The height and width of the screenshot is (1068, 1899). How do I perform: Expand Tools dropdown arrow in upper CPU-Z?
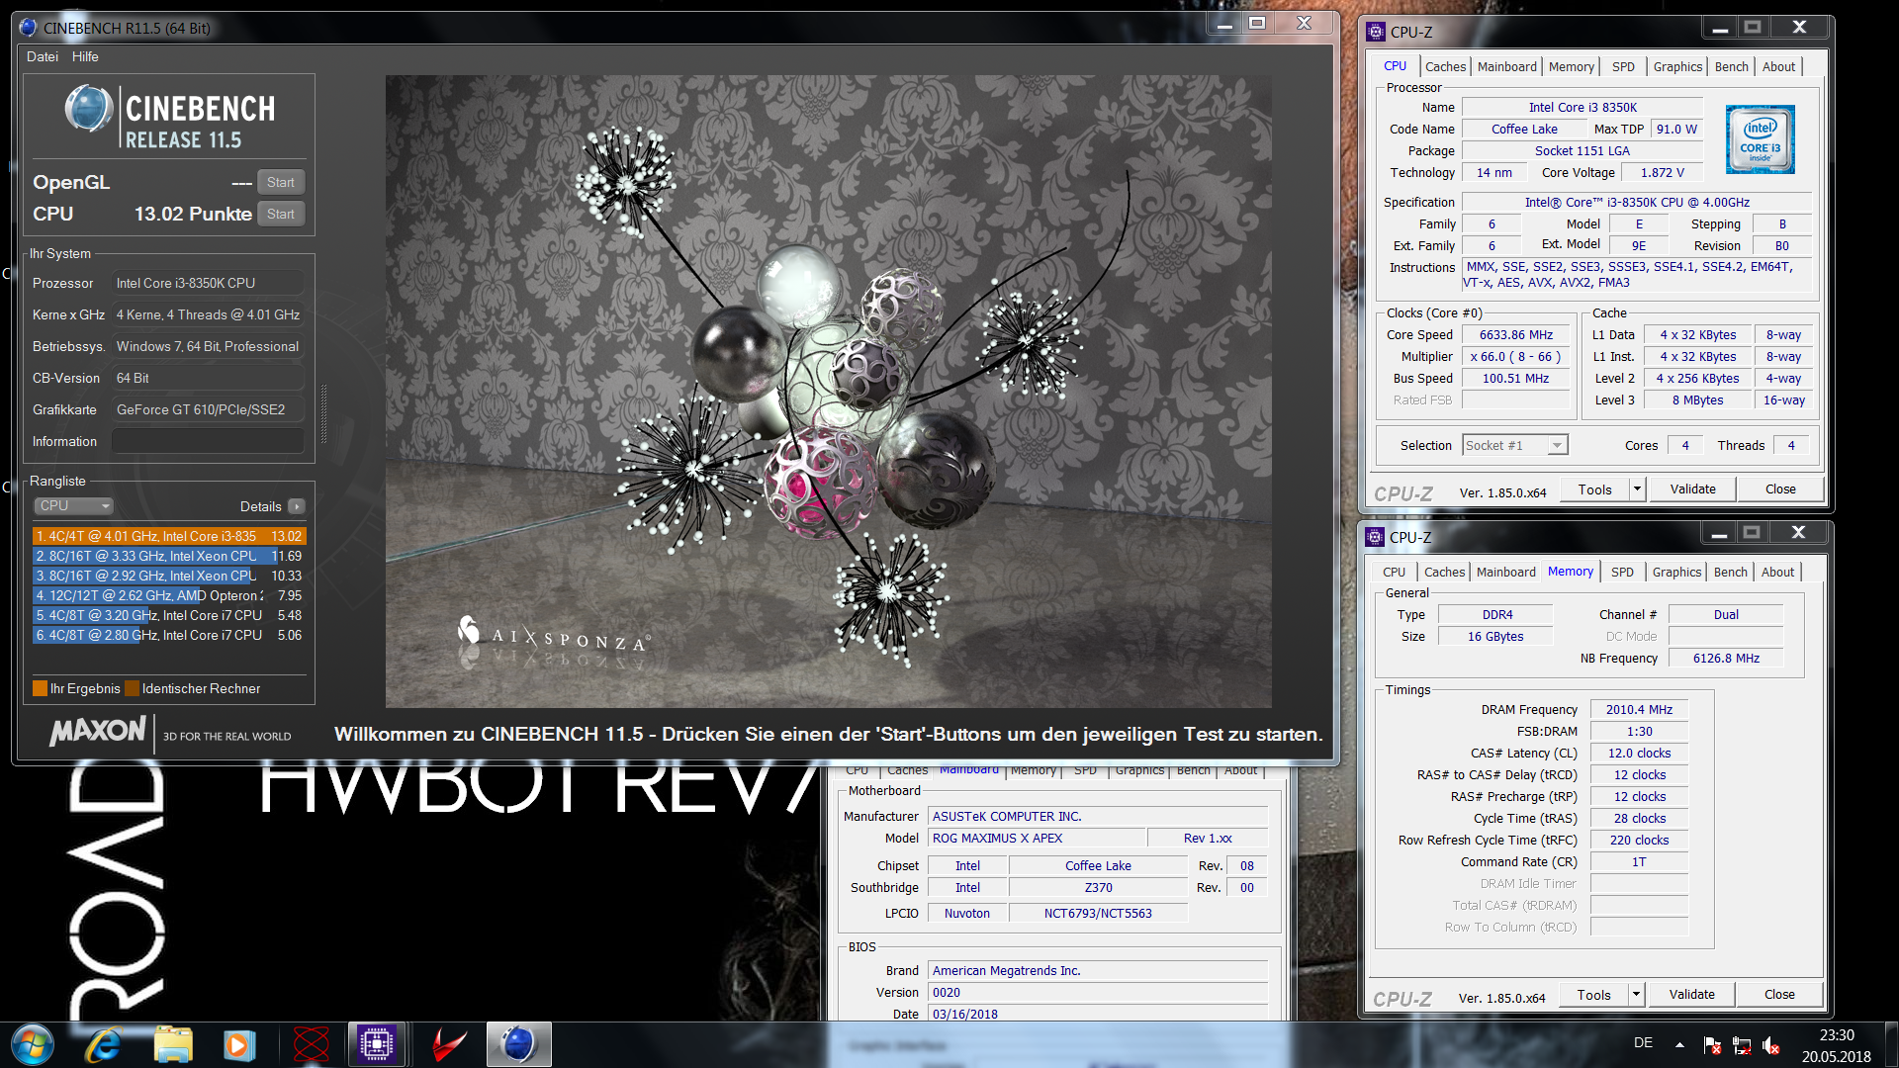[1637, 489]
